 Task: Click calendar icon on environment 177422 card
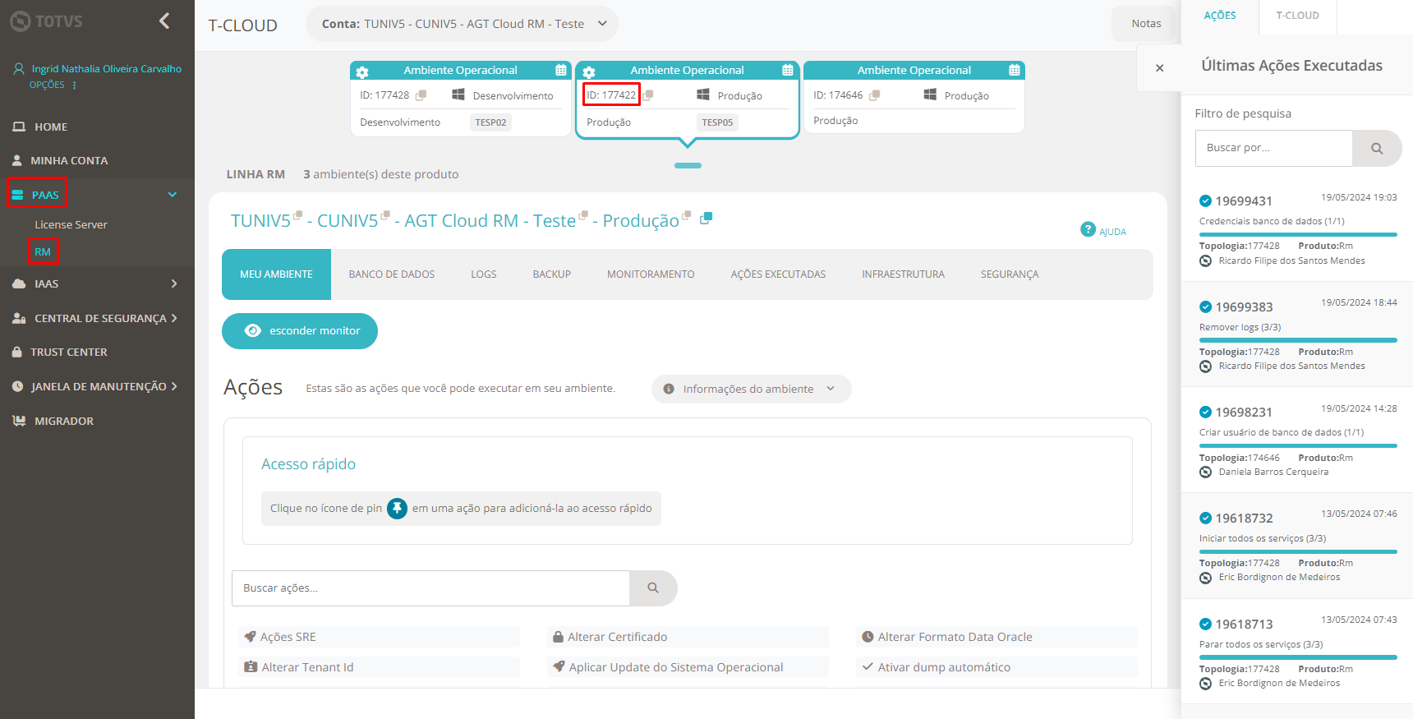click(788, 71)
